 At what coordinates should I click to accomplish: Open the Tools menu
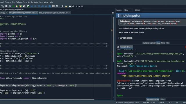click(x=41, y=2)
